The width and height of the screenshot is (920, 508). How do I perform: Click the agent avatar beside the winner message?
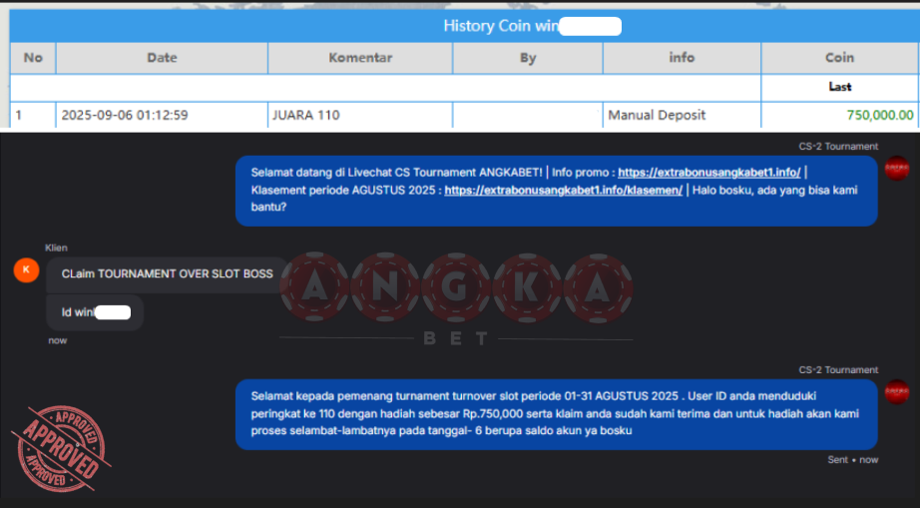point(896,392)
